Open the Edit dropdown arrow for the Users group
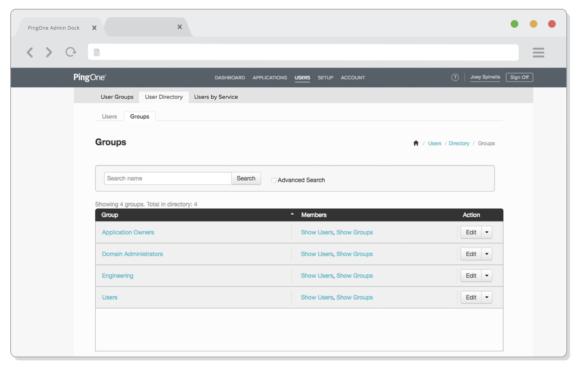Screen dimensions: 576x367 [x=487, y=297]
